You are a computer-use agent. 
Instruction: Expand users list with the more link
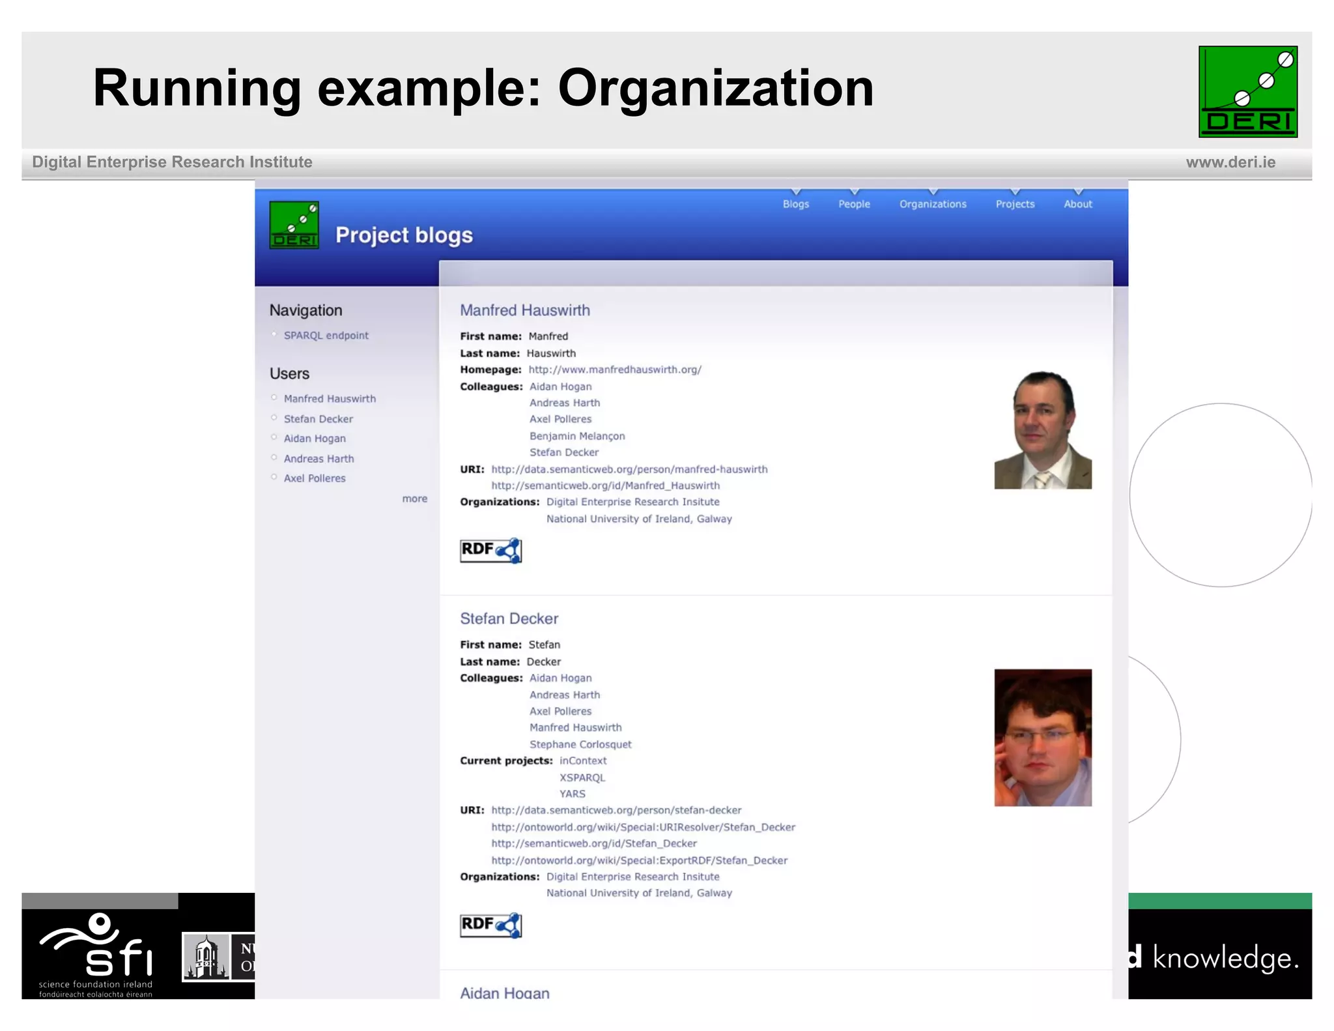click(x=414, y=499)
